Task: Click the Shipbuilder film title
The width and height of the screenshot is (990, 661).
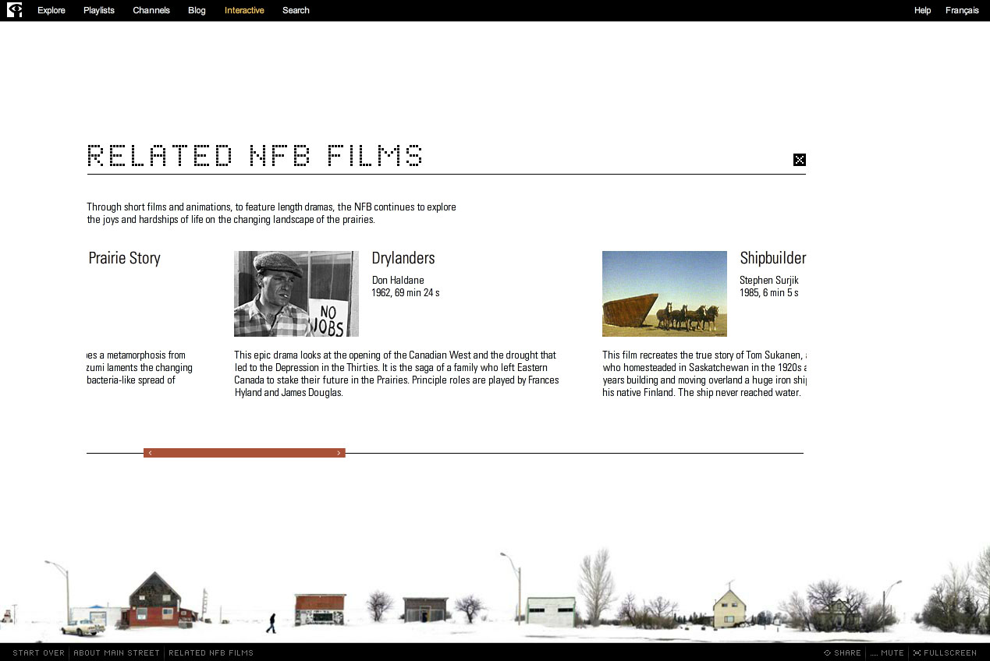Action: (772, 258)
